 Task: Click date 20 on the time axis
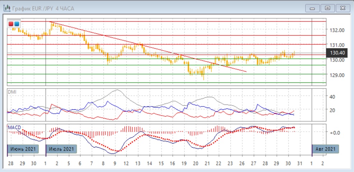point(196,163)
